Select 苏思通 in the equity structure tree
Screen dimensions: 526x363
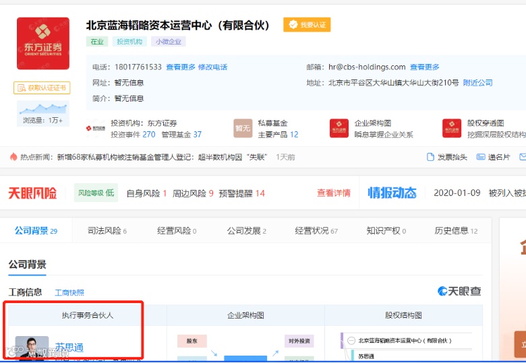pyautogui.click(x=366, y=356)
